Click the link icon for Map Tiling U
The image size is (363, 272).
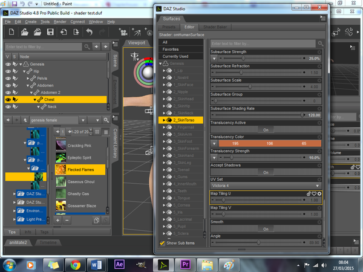pos(309,194)
